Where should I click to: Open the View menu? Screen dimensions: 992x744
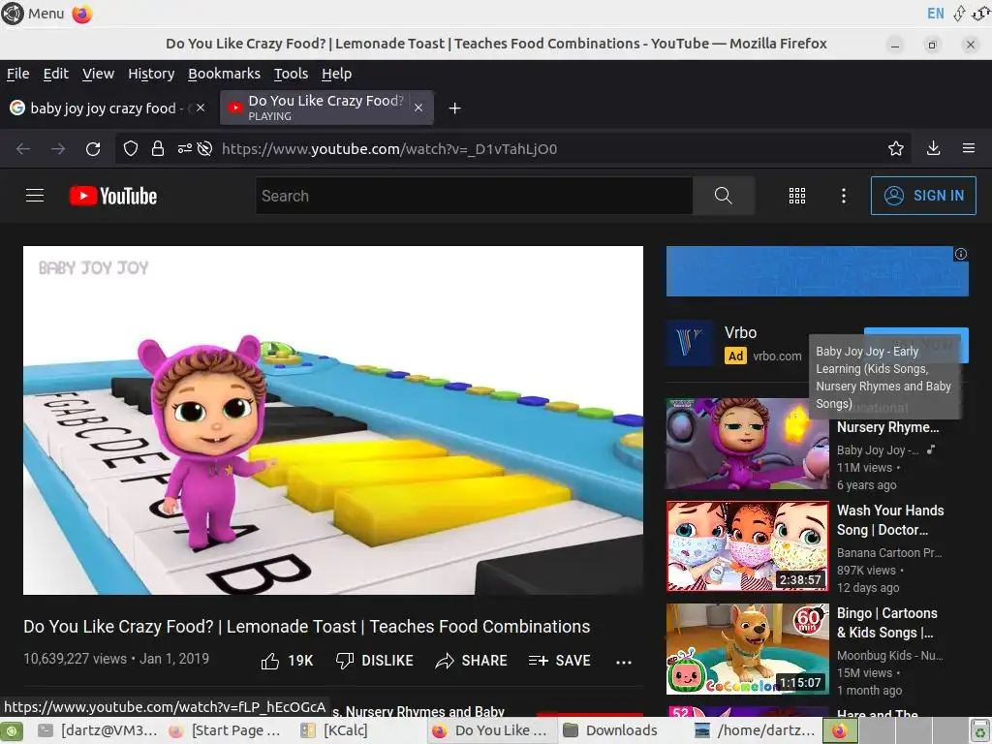[98, 74]
